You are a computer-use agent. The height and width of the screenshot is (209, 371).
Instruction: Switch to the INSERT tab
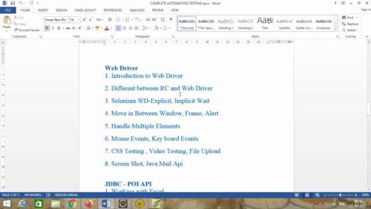tap(43, 10)
